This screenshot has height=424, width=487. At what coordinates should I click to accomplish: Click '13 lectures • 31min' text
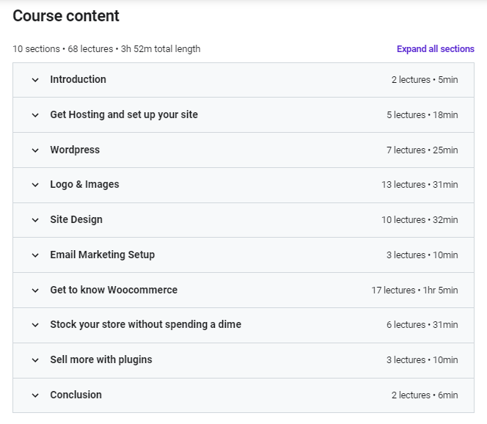pyautogui.click(x=420, y=185)
